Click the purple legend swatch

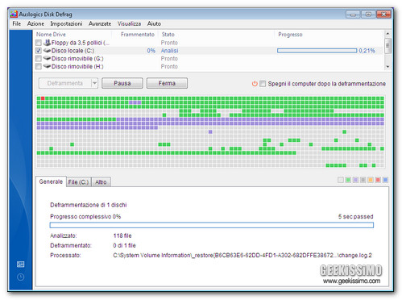(355, 180)
